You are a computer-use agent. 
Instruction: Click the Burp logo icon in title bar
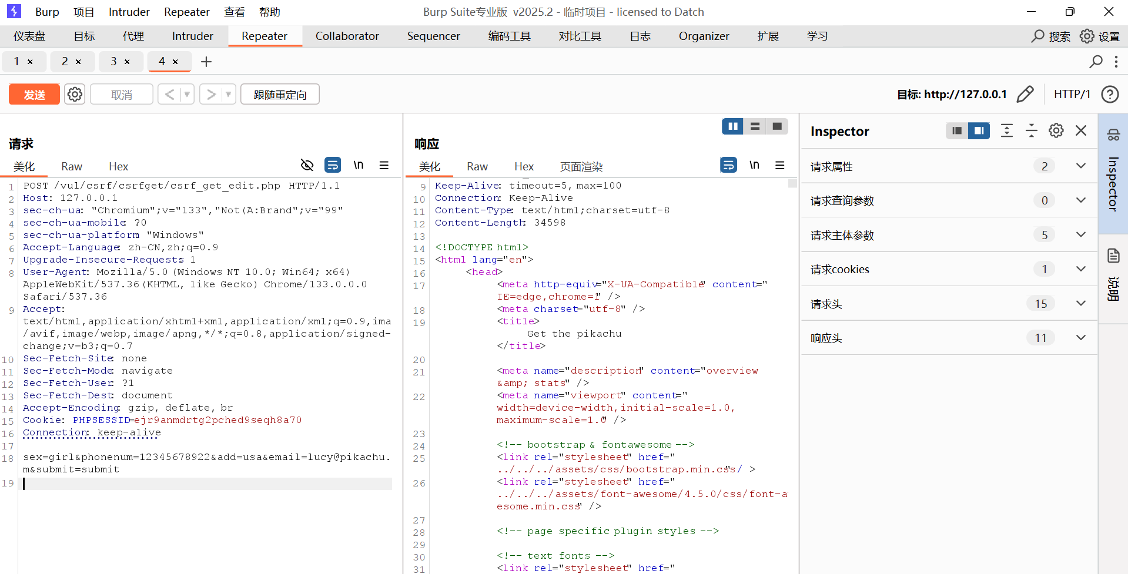[x=14, y=11]
